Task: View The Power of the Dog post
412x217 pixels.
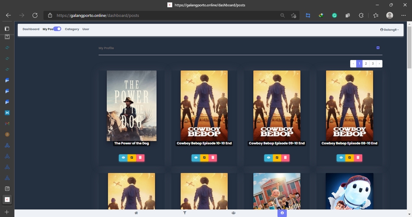Action: coord(123,158)
